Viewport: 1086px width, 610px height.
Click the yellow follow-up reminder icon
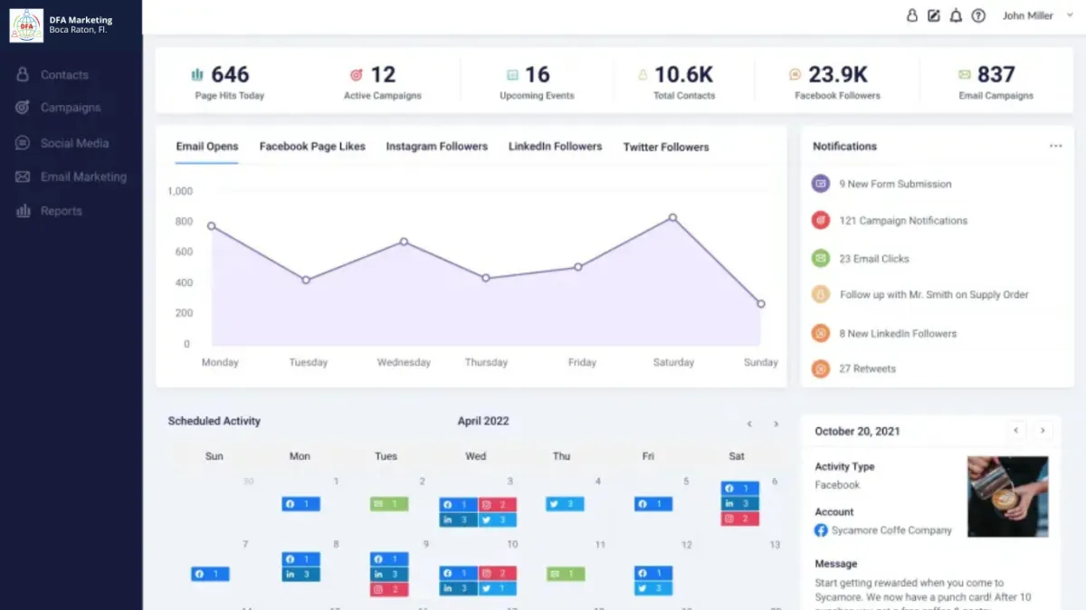tap(820, 295)
